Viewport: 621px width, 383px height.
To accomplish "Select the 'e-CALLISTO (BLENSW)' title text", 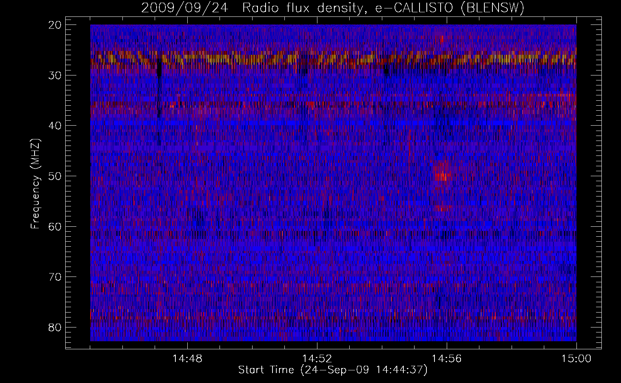I will point(450,8).
